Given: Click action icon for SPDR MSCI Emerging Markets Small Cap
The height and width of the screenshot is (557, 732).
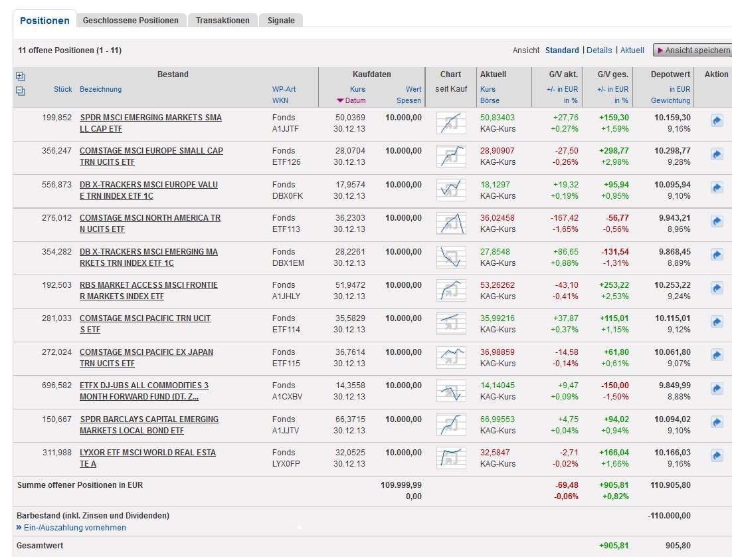Looking at the screenshot, I should [717, 120].
